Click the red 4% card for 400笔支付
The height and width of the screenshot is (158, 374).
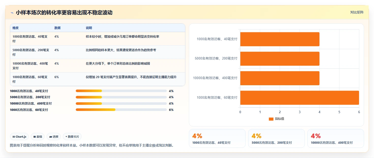tap(336, 138)
